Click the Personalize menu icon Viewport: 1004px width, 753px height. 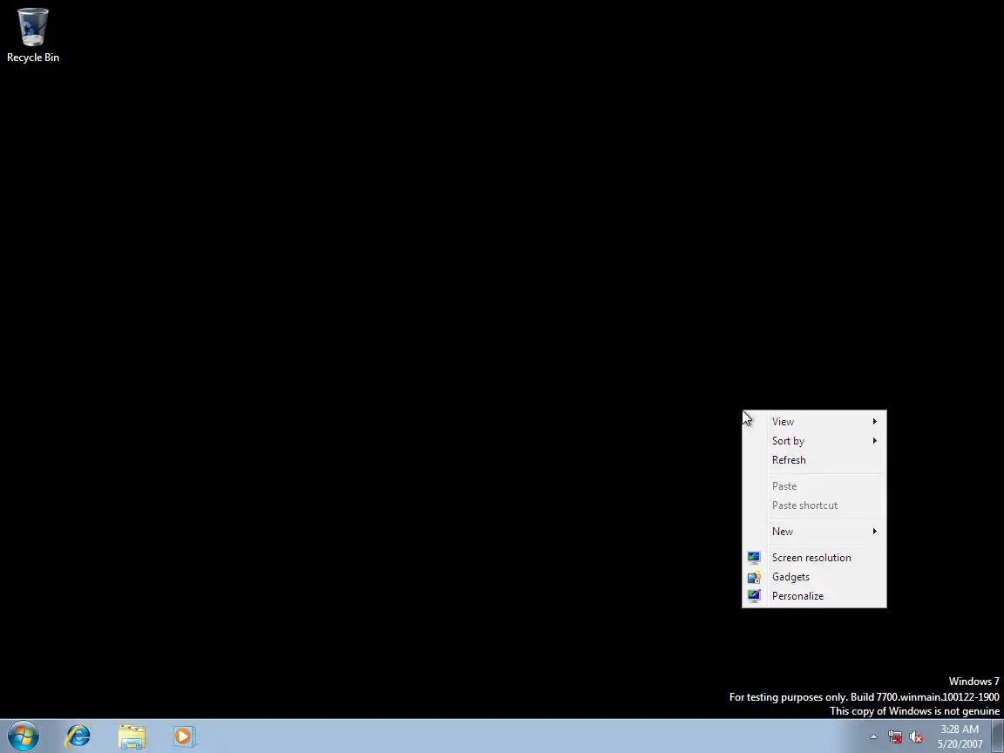tap(754, 596)
